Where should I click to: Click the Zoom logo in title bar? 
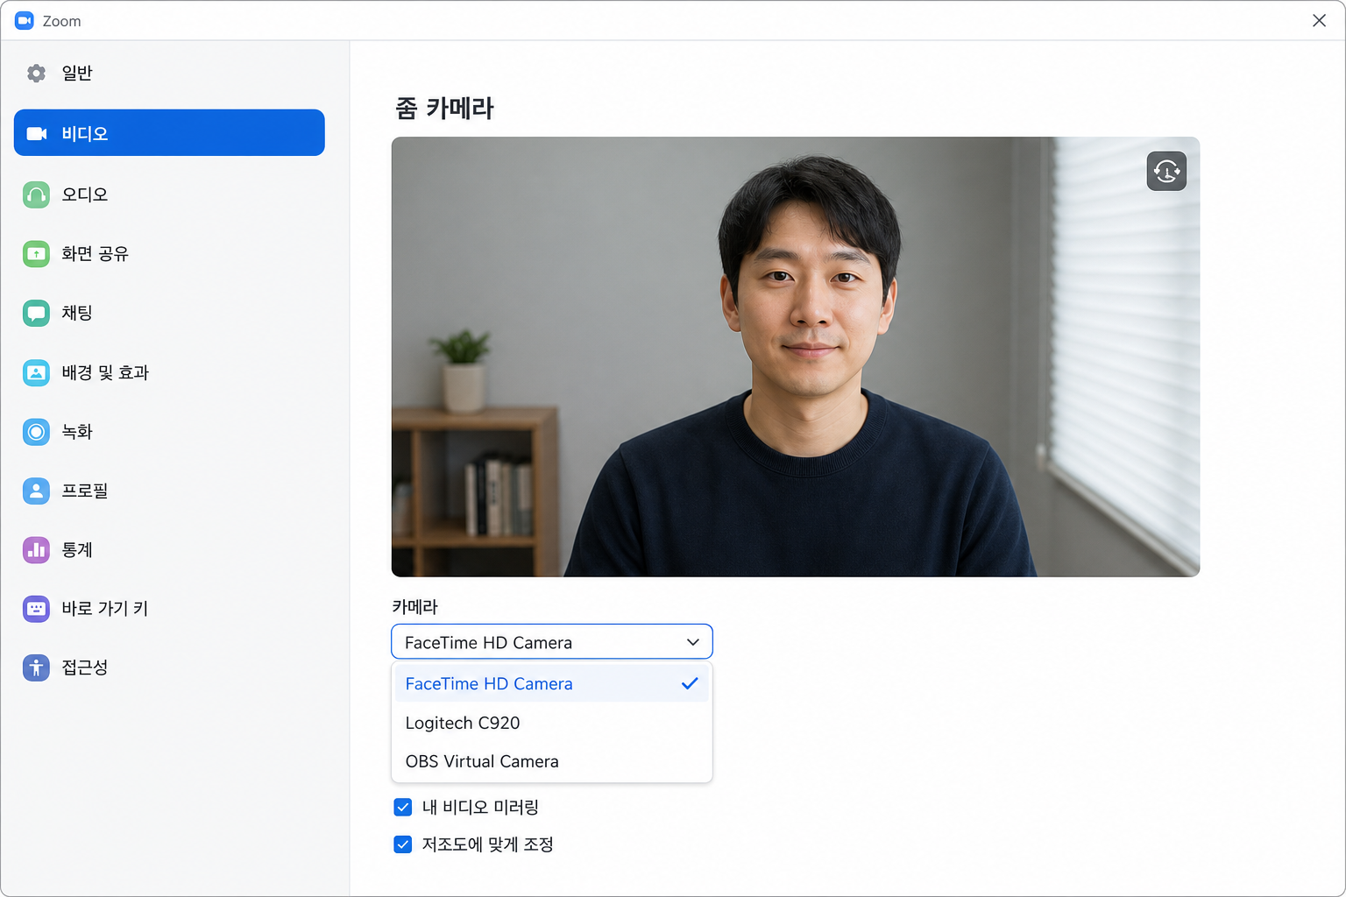click(25, 20)
